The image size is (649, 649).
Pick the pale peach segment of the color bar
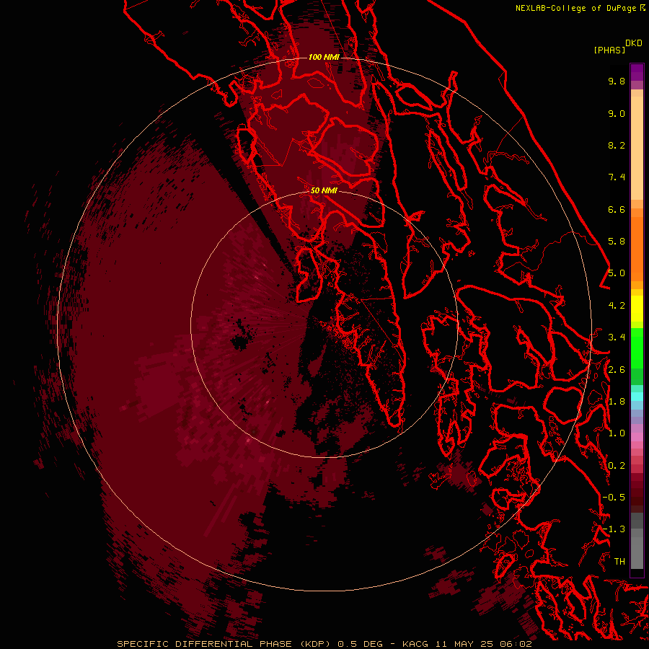tap(637, 148)
